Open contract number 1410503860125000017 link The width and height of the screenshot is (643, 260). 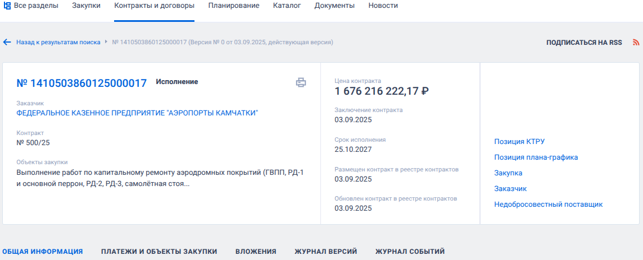tap(81, 83)
